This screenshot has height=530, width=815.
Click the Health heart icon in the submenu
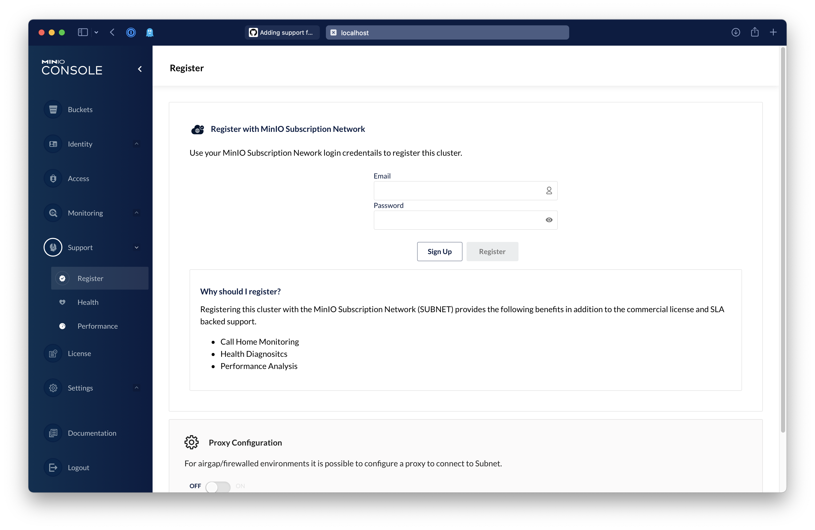62,302
